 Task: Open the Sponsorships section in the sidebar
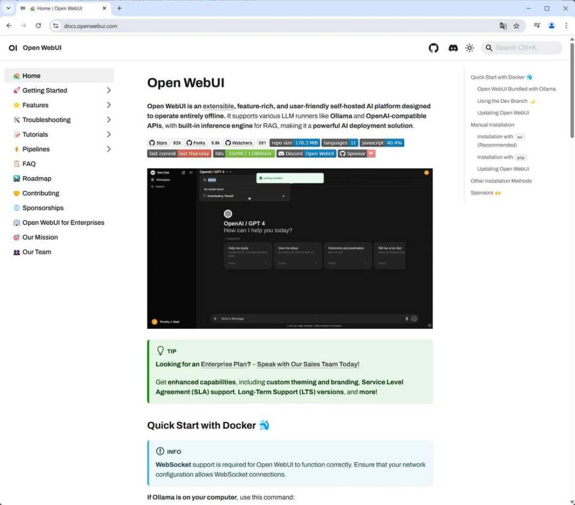(x=40, y=207)
